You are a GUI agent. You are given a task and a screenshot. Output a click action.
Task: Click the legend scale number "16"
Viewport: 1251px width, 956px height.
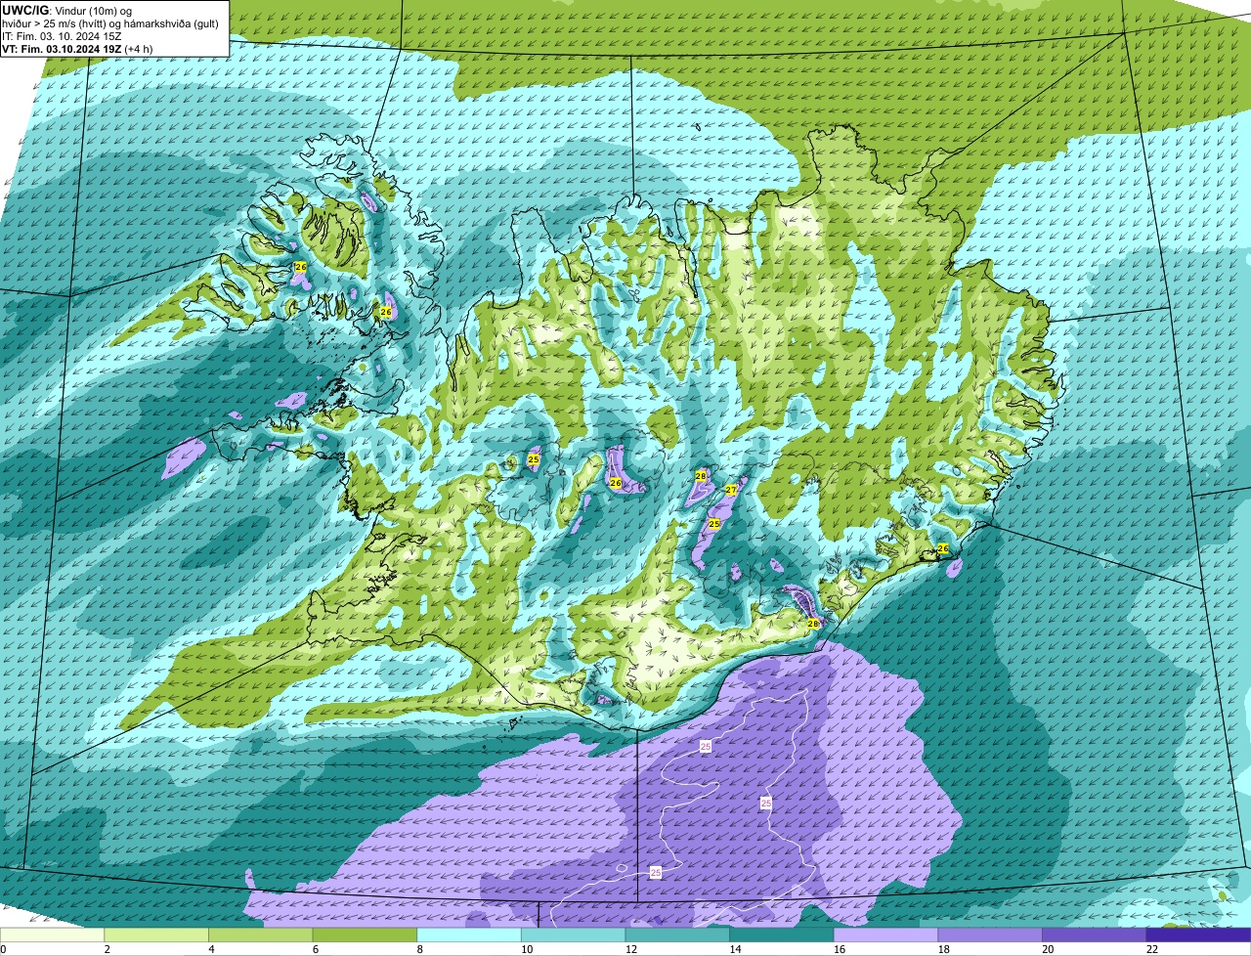point(841,949)
